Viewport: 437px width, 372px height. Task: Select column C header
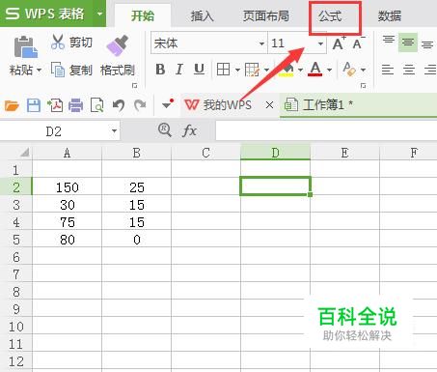coord(205,153)
